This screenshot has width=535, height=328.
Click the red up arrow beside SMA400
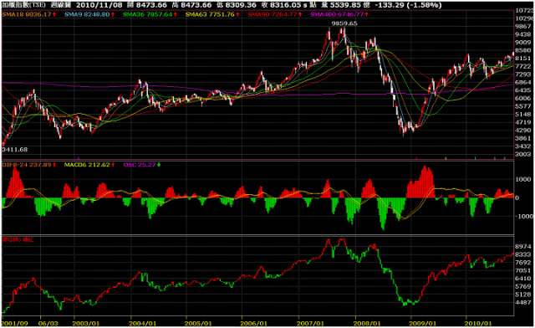[366, 14]
